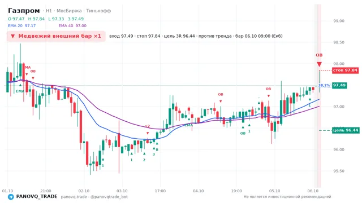Click the против тренда note
Viewport: 362px width, 203px height.
[215, 36]
